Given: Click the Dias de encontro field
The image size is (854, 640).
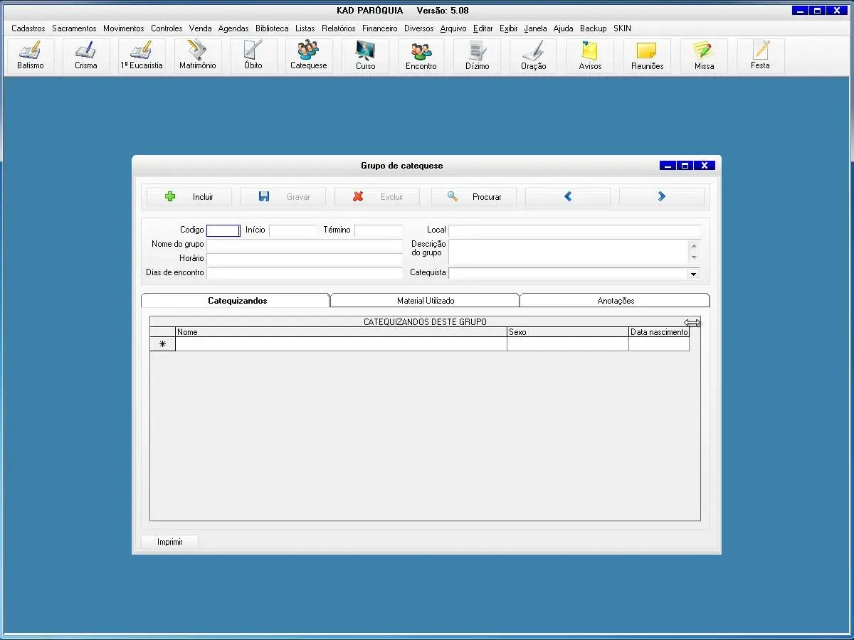Looking at the screenshot, I should [305, 273].
